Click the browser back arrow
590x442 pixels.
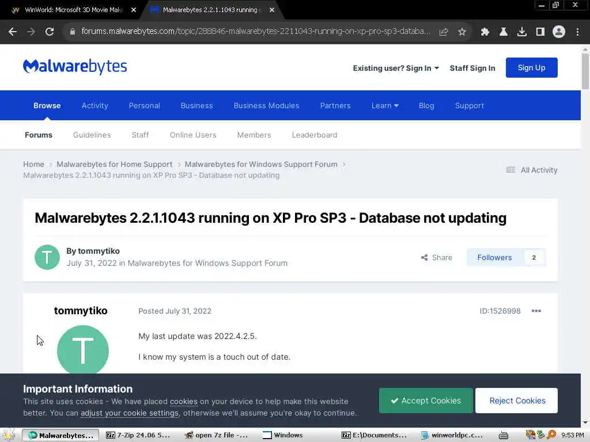pyautogui.click(x=13, y=32)
